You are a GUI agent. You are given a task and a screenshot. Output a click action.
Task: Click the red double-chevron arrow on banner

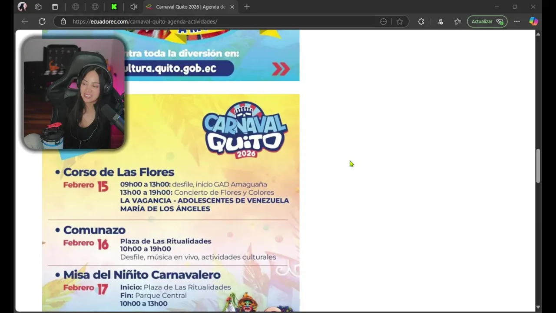(281, 69)
